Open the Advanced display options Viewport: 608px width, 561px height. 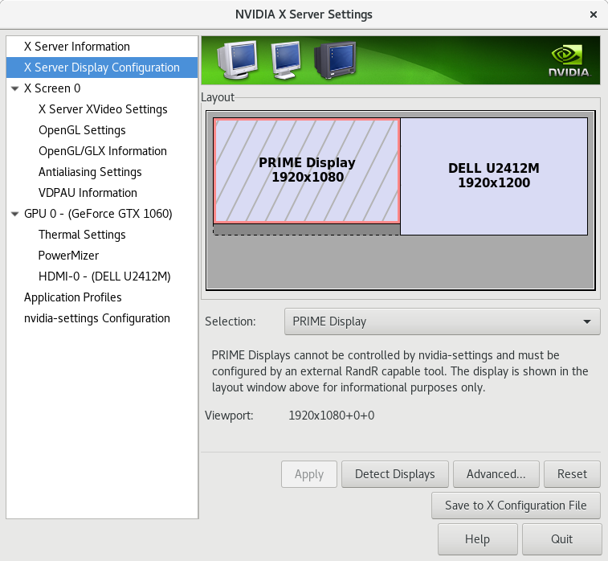tap(496, 474)
